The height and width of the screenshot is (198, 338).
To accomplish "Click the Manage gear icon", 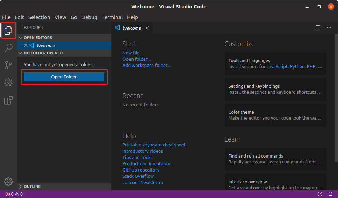I will [x=8, y=182].
